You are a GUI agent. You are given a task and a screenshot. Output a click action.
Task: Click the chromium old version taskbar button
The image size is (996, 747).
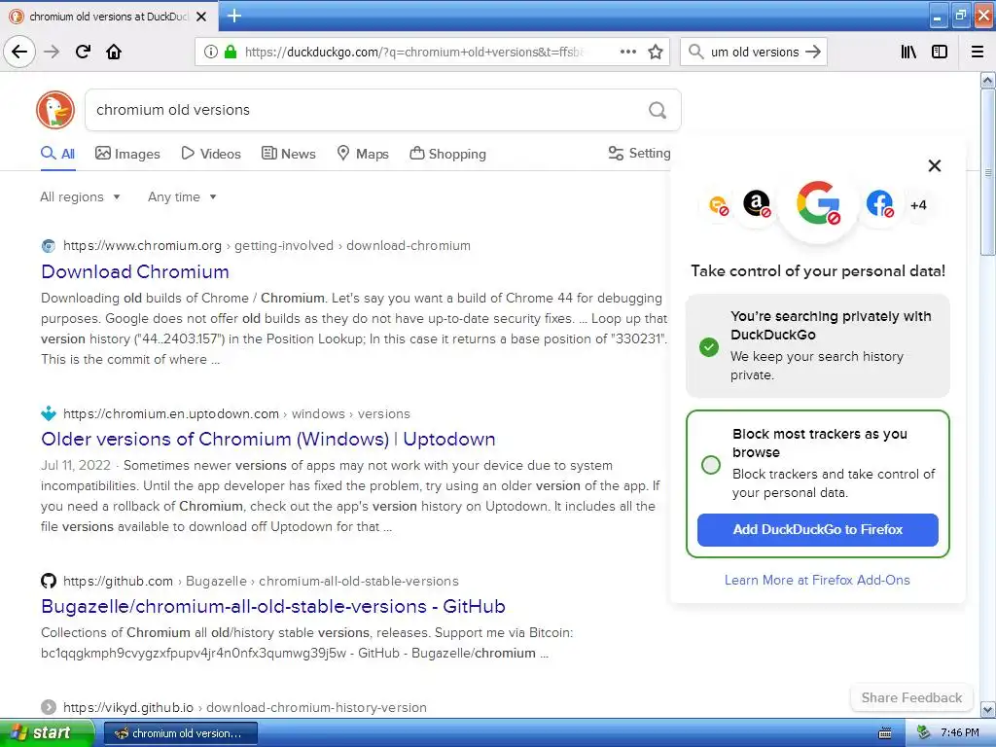tap(180, 733)
